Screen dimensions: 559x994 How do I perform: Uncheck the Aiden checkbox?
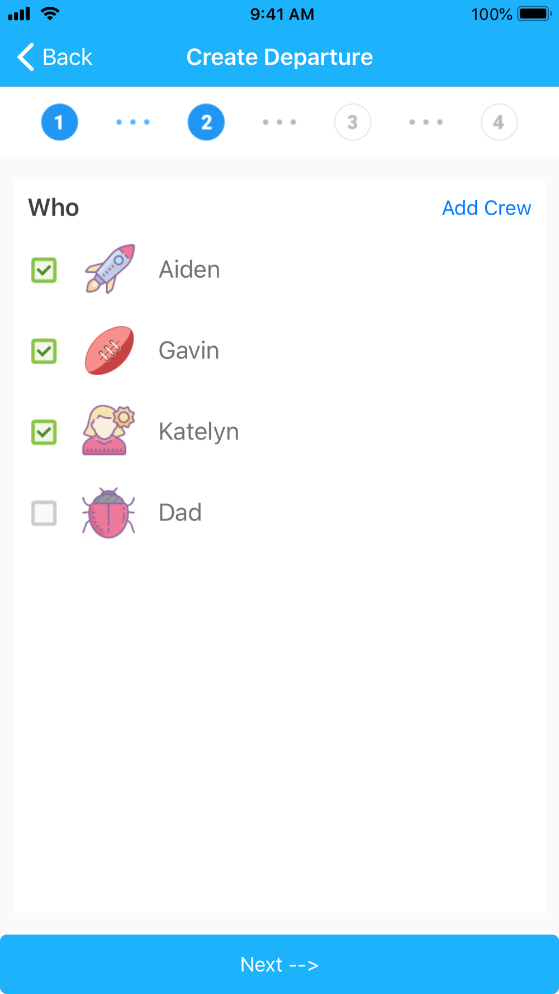(x=44, y=270)
